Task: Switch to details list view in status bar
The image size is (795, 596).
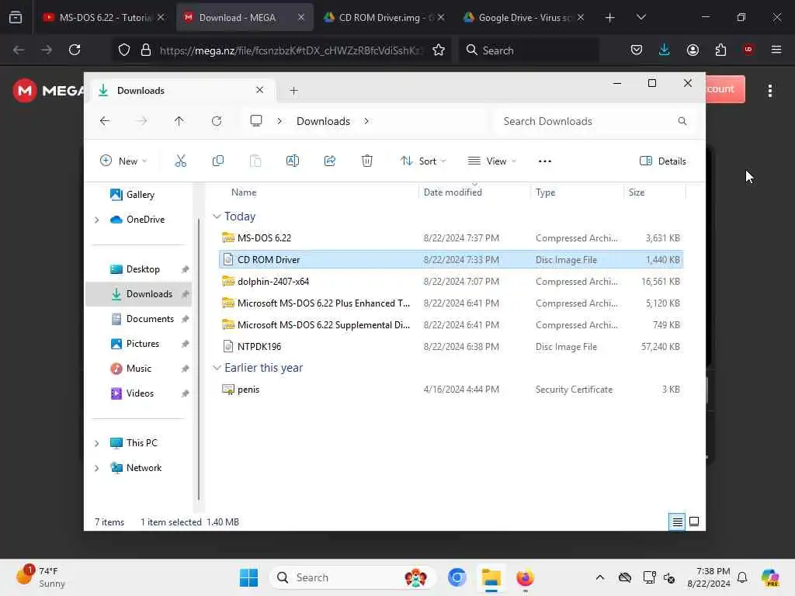Action: coord(677,521)
